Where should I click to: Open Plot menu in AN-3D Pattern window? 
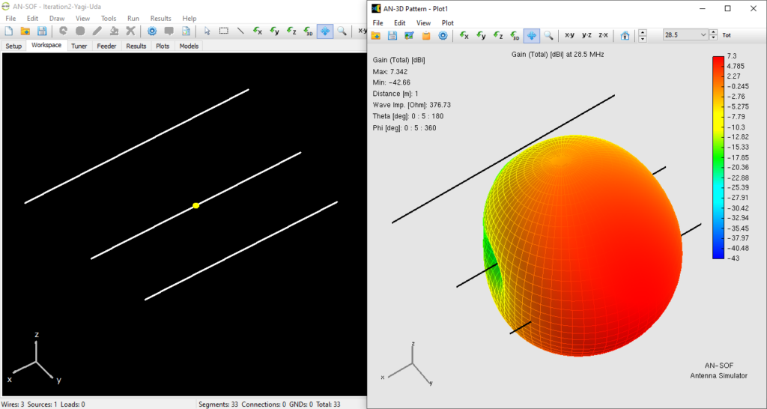[x=448, y=23]
